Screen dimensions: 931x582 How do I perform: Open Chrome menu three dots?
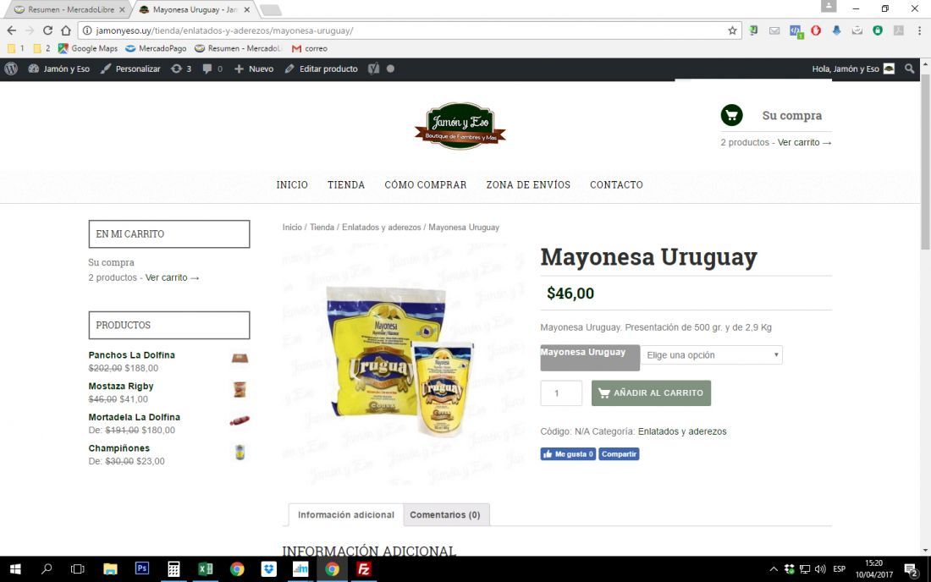919,30
